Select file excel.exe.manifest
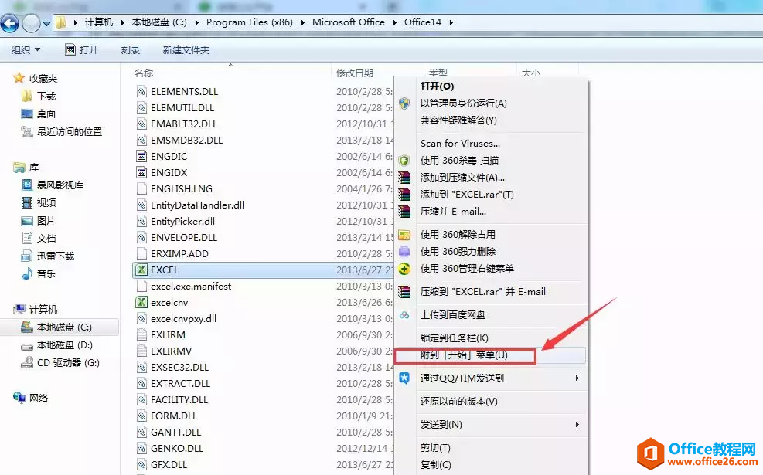The height and width of the screenshot is (475, 763). tap(191, 287)
